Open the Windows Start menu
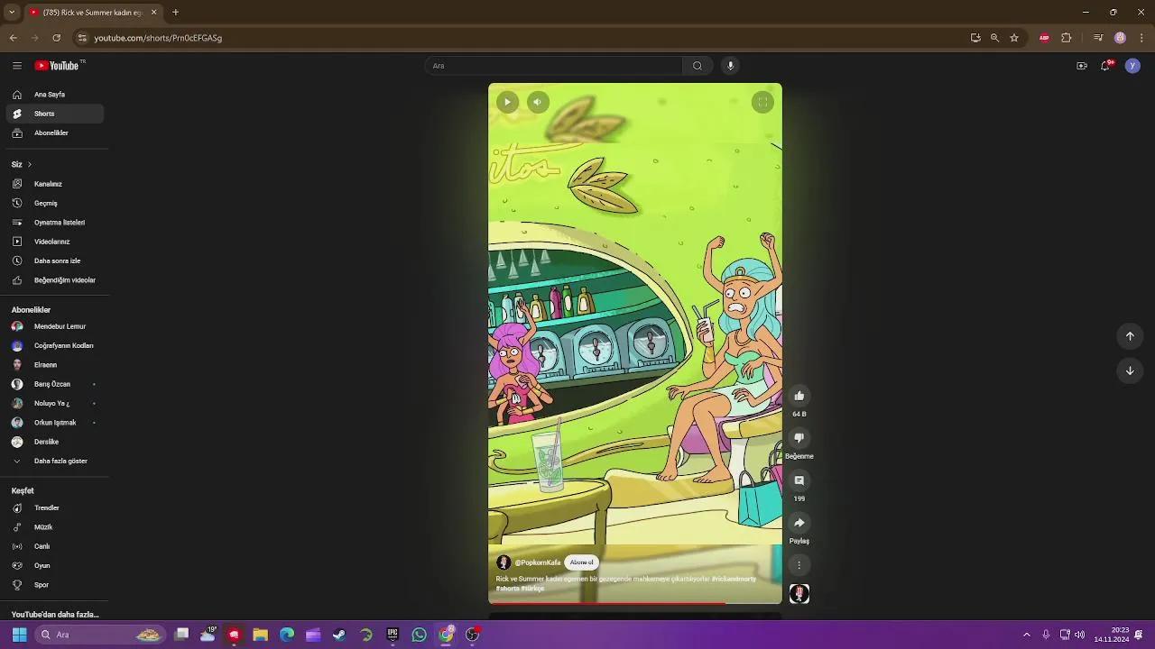This screenshot has height=649, width=1155. (19, 635)
